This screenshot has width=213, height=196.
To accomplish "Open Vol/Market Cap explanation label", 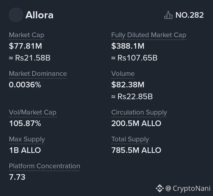I will [x=33, y=112].
